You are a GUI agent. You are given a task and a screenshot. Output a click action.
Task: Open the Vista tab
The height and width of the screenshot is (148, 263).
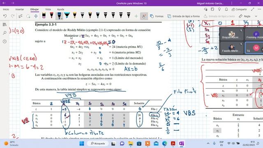(48, 9)
